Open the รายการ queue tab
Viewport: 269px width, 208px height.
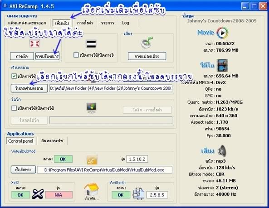(x=108, y=23)
